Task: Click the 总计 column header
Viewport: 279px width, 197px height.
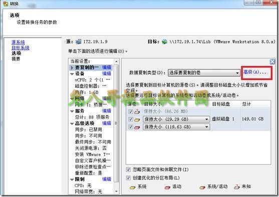Action: tap(246, 104)
